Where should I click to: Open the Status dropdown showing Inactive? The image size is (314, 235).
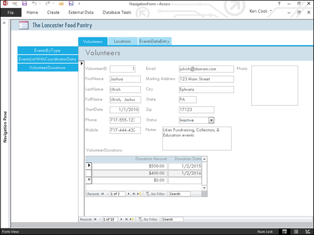[x=211, y=120]
